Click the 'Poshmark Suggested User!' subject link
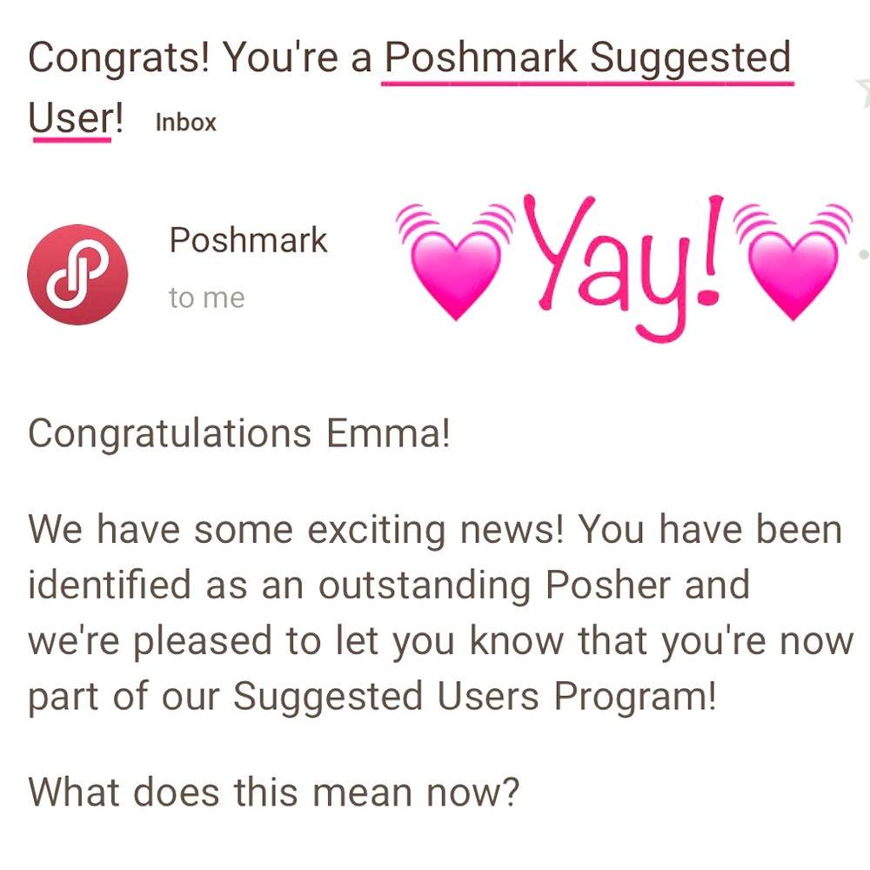The image size is (870, 870). (x=587, y=57)
